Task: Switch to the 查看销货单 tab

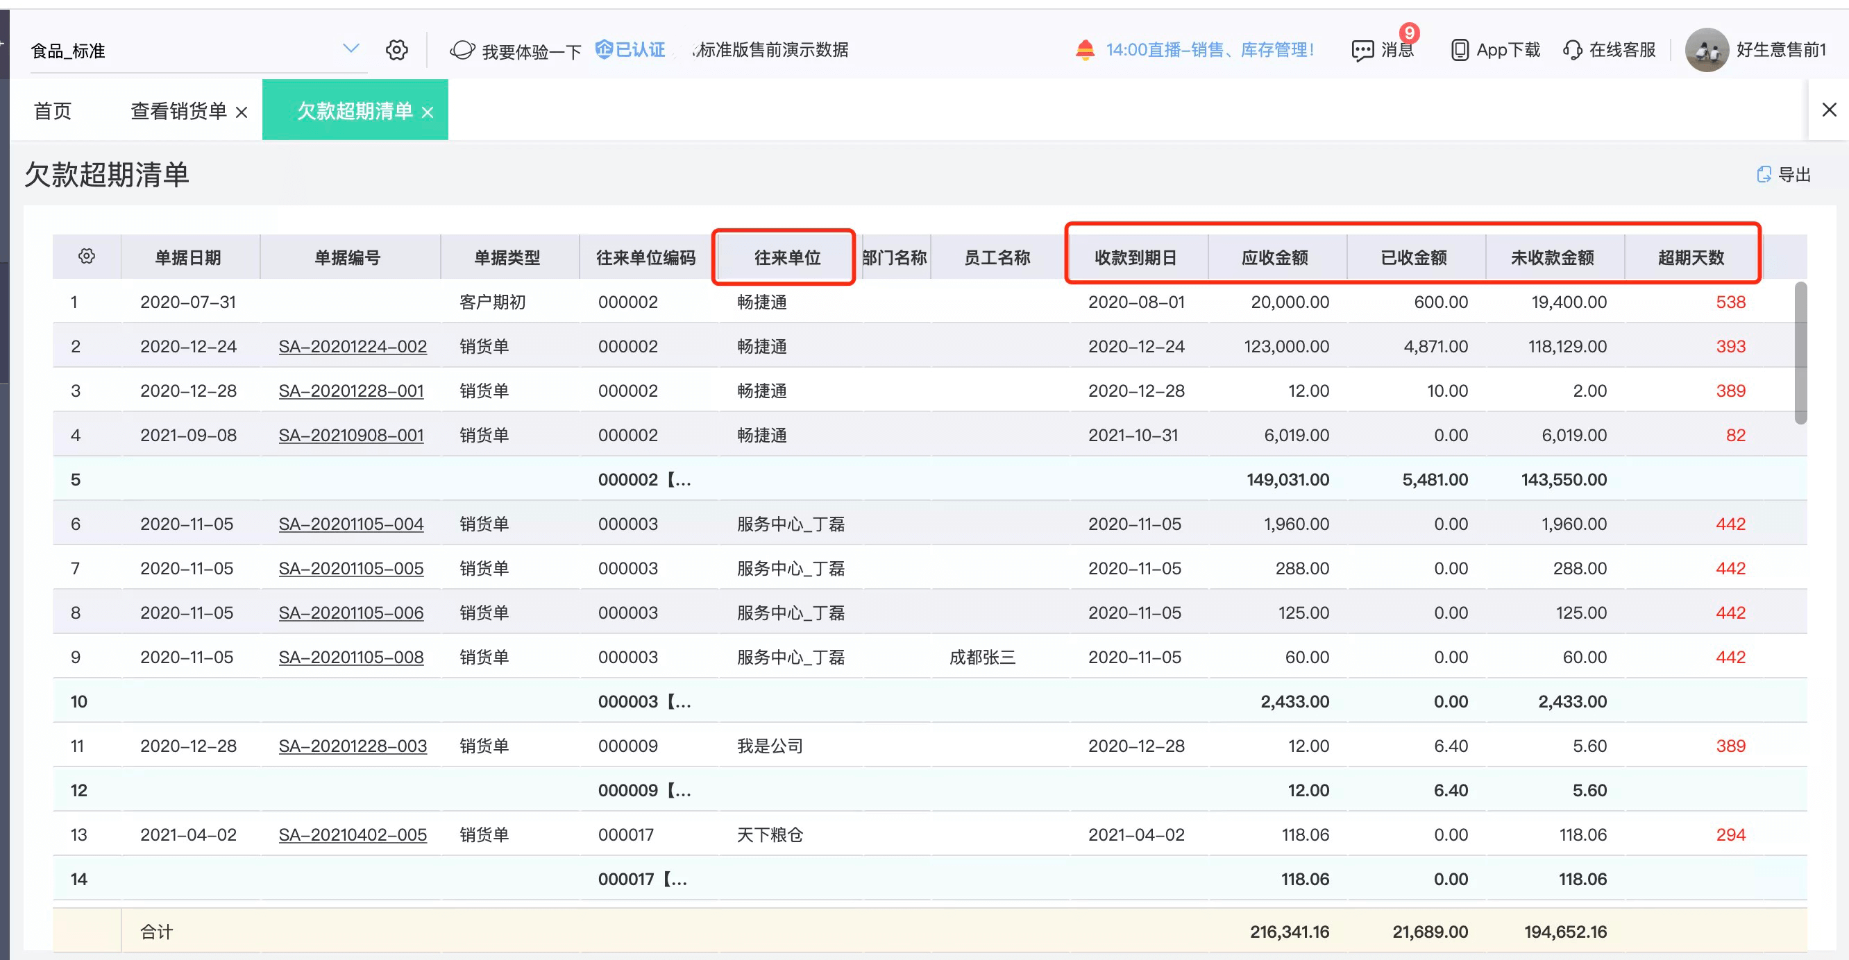Action: (178, 110)
